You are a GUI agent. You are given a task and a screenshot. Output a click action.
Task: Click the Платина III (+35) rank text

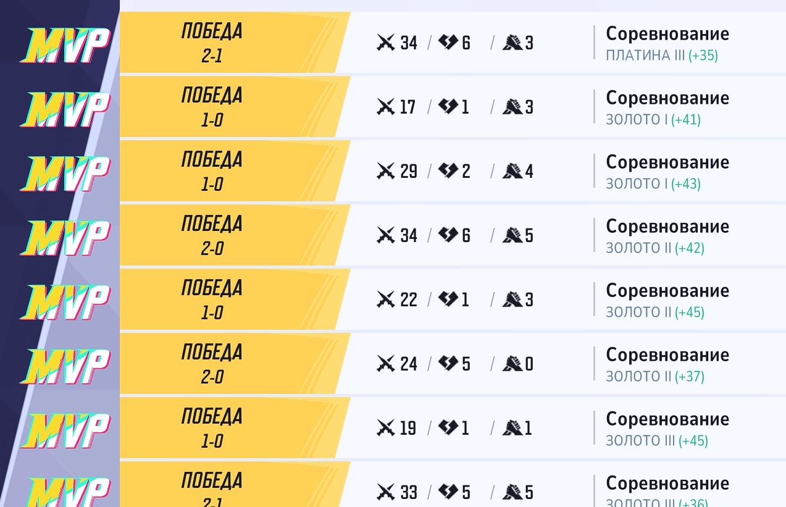tap(662, 55)
